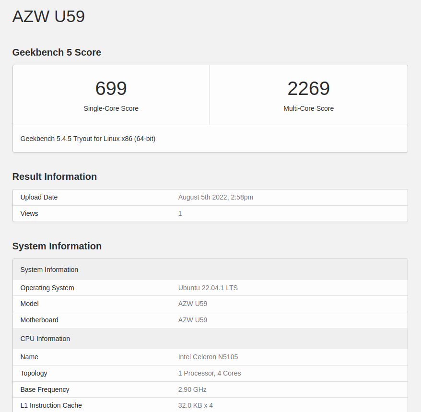Click the 'L1 Instruction Cache' row label
This screenshot has width=421, height=412.
coord(51,405)
